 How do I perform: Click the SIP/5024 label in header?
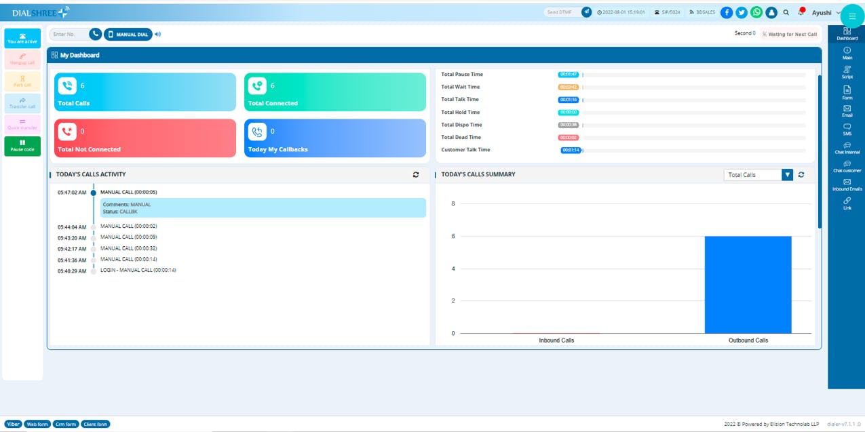pyautogui.click(x=668, y=12)
